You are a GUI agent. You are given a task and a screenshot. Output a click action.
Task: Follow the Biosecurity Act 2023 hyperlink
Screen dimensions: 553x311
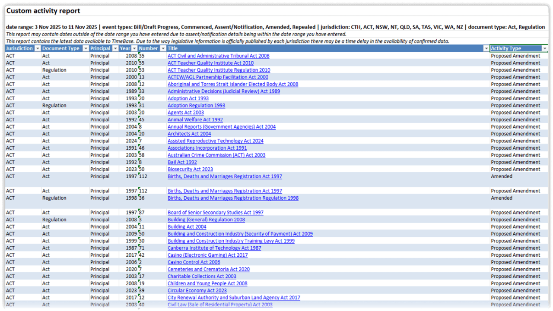tap(190, 169)
